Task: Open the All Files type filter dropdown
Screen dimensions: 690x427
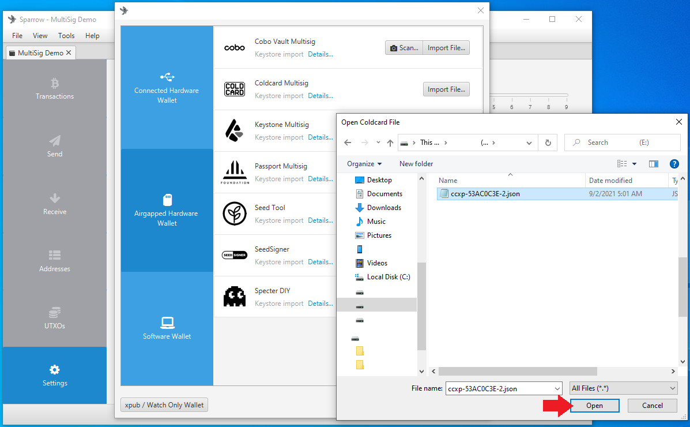Action: click(623, 388)
